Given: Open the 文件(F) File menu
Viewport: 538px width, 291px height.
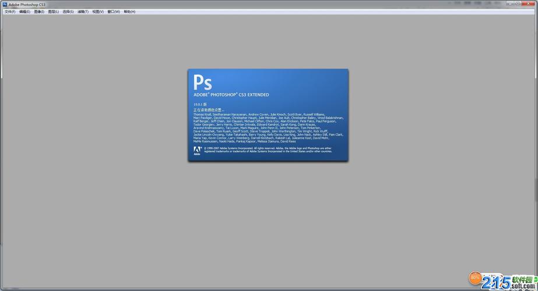Looking at the screenshot, I should pos(10,12).
